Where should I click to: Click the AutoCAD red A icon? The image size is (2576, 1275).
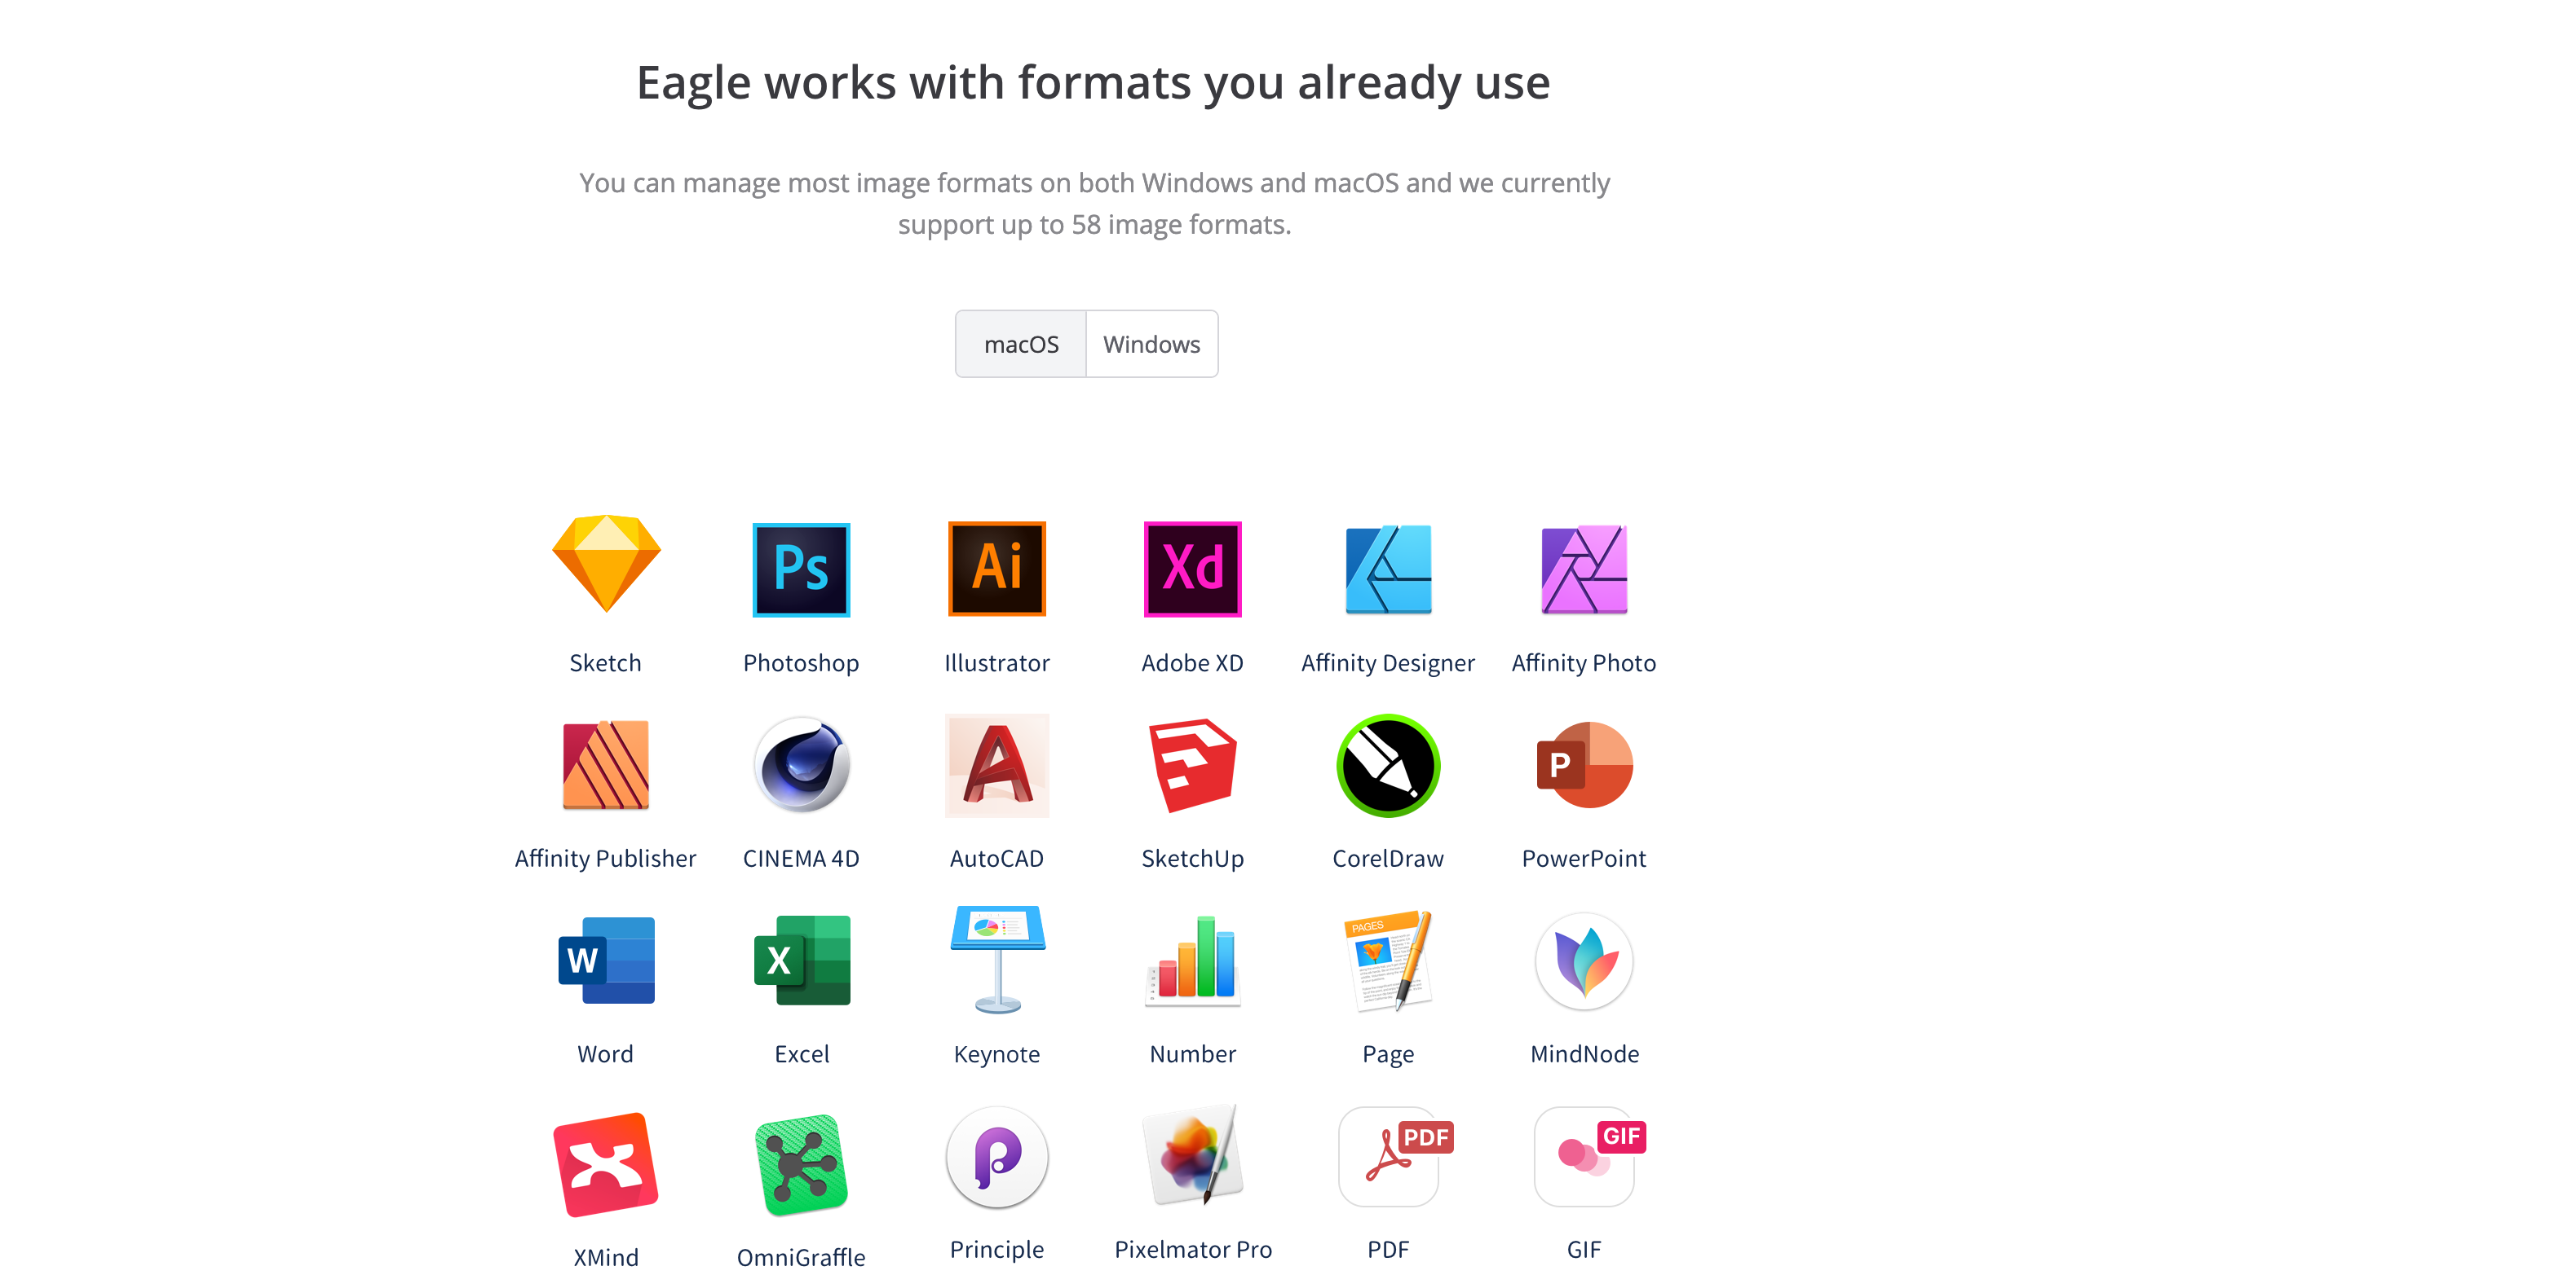(x=997, y=765)
